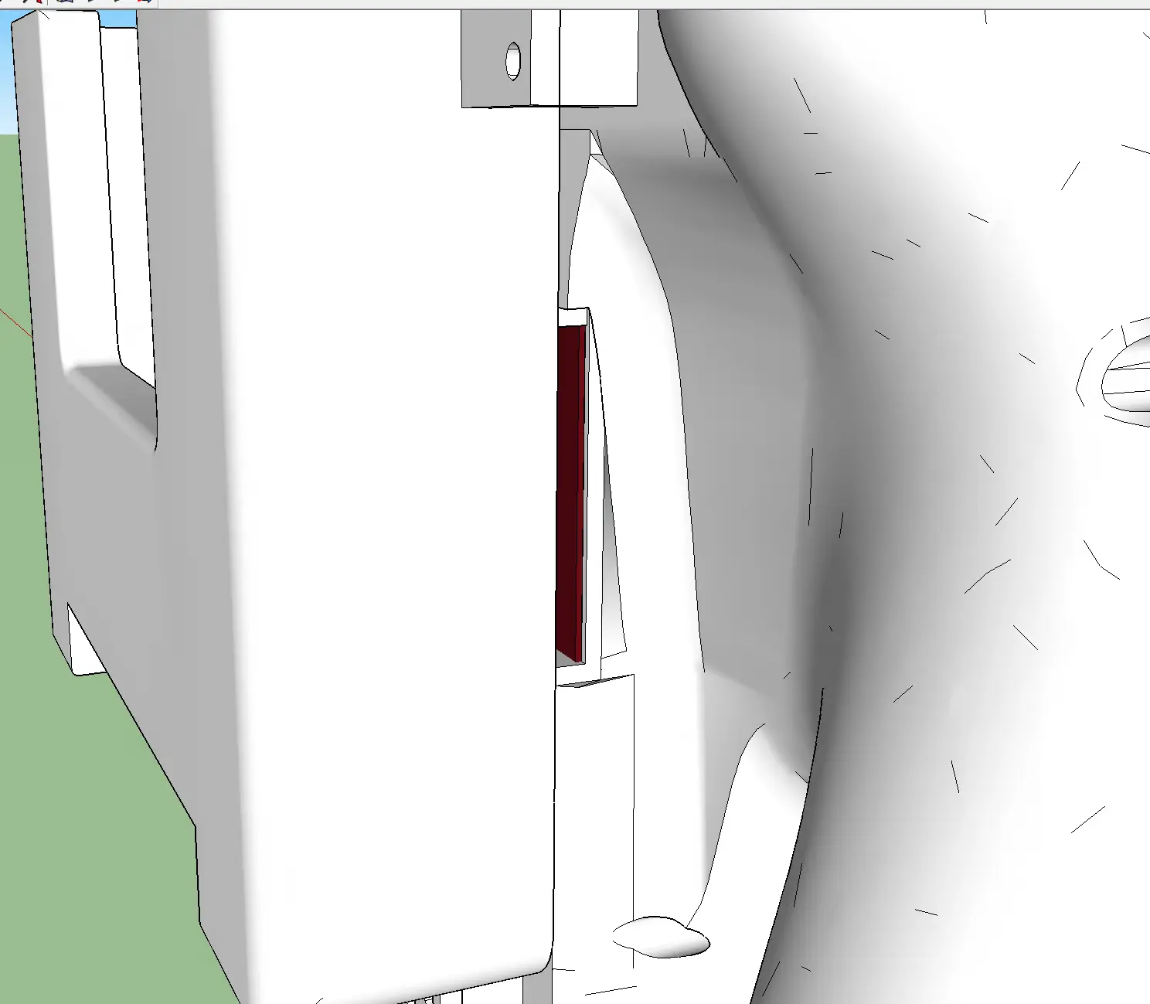Select the white panel below the red slot

pyautogui.click(x=595, y=819)
